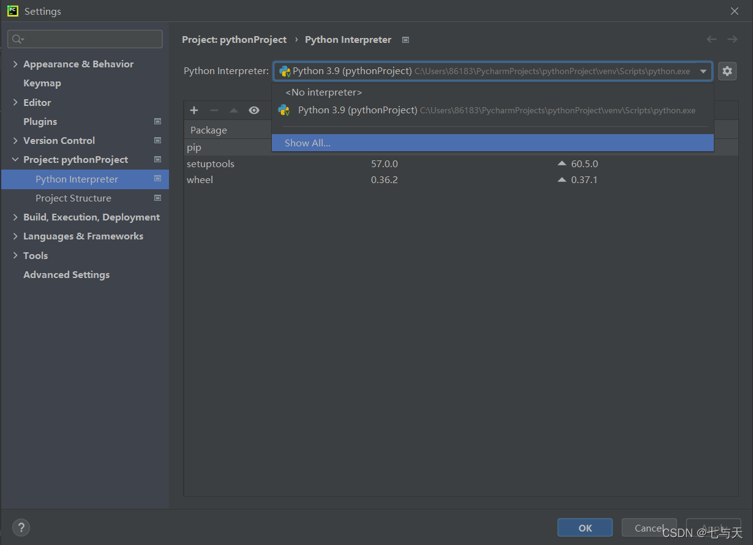The height and width of the screenshot is (545, 753).
Task: Click setuptools latest version 60.5.0
Action: [585, 163]
